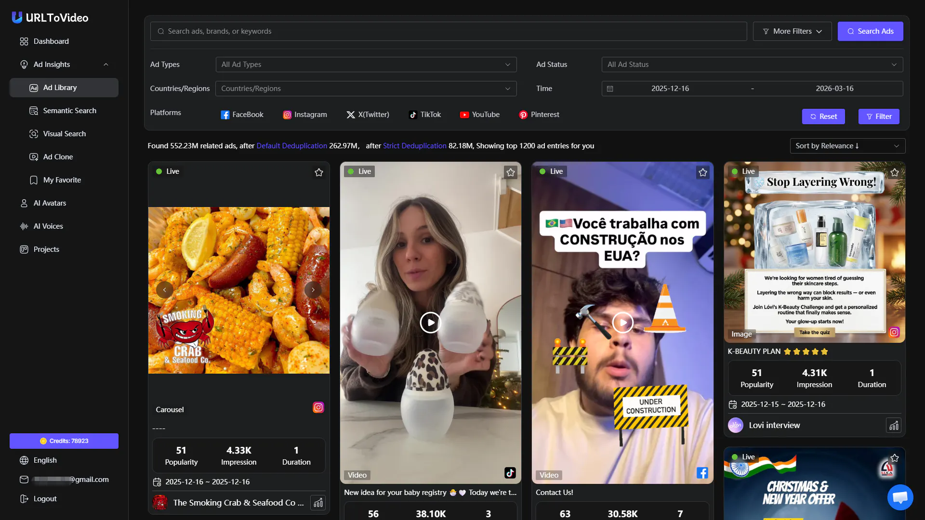Toggle FaceBook platform filter
The image size is (925, 520).
[x=242, y=115]
